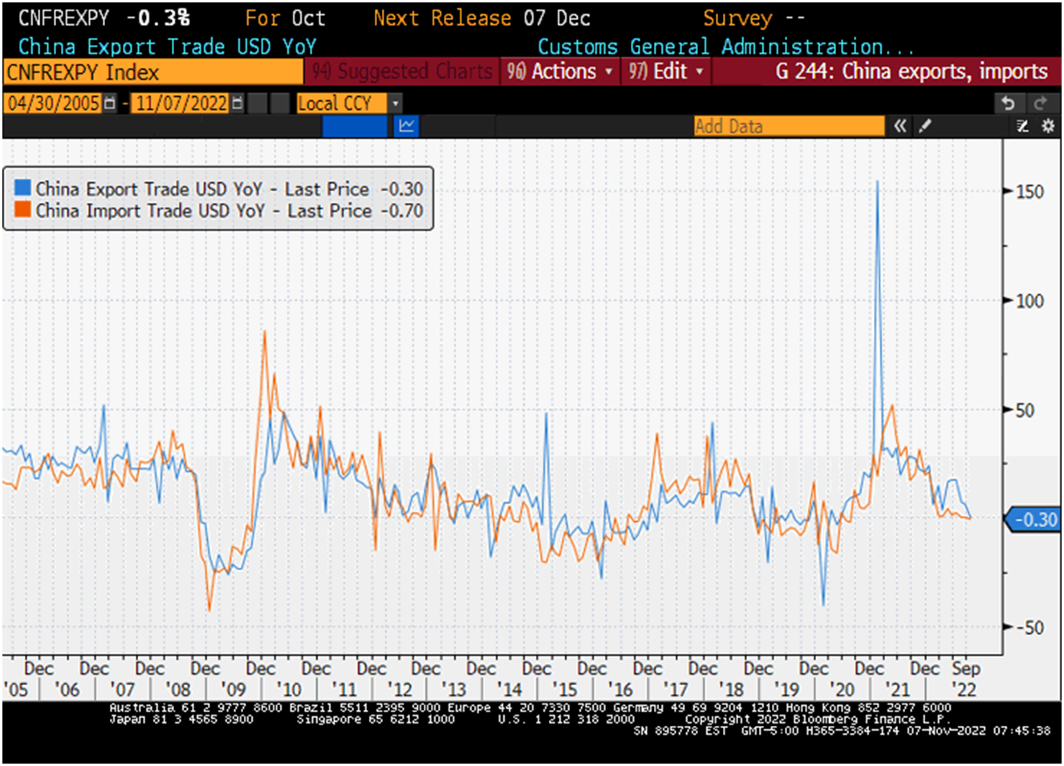
Task: Click the 150 y-axis label
Action: (1029, 192)
